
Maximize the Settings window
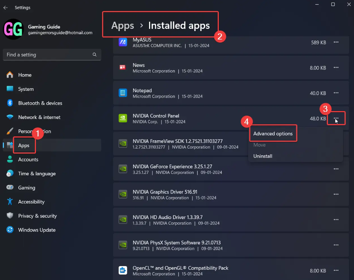pyautogui.click(x=333, y=4)
